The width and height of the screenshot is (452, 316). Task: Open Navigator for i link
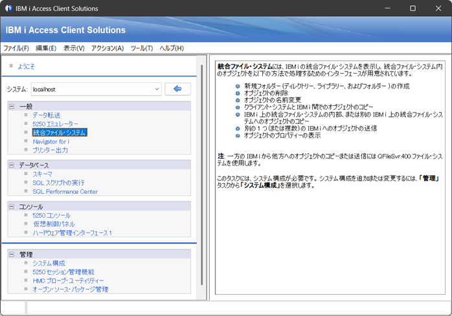(51, 141)
